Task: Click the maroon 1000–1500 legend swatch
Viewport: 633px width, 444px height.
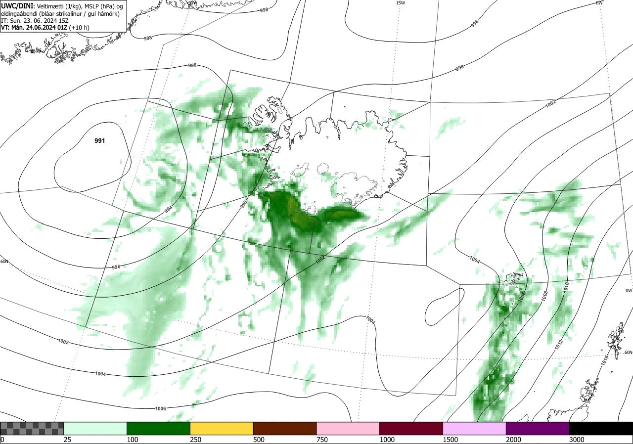Action: pyautogui.click(x=411, y=428)
